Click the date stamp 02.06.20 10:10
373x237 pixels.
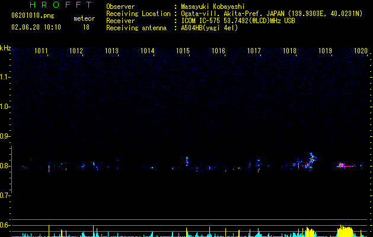[36, 27]
